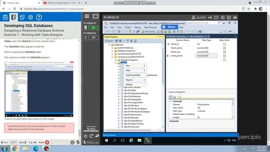This screenshot has height=152, width=270.
Task: Click the information icon in PLABSQL01 bar
Action: pos(229,17)
